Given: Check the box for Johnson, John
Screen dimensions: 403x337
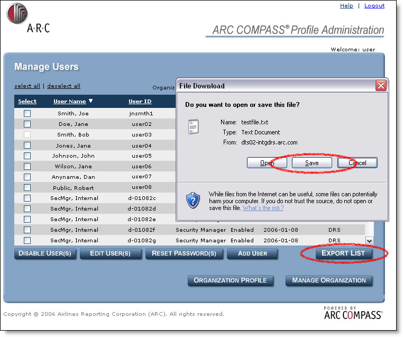Looking at the screenshot, I should click(x=28, y=156).
